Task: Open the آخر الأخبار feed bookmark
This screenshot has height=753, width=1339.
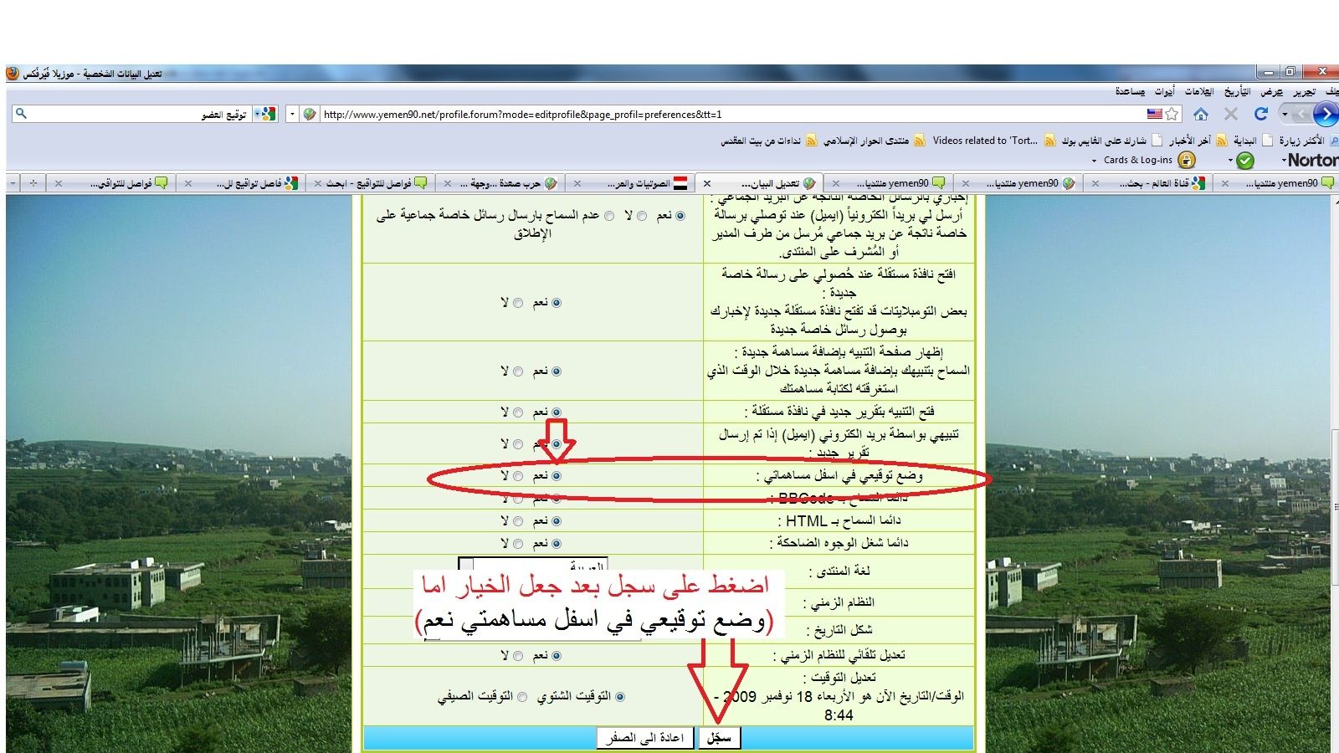Action: [1198, 141]
